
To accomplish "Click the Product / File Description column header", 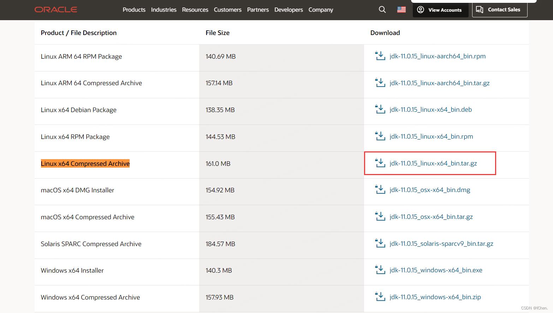I will point(79,33).
